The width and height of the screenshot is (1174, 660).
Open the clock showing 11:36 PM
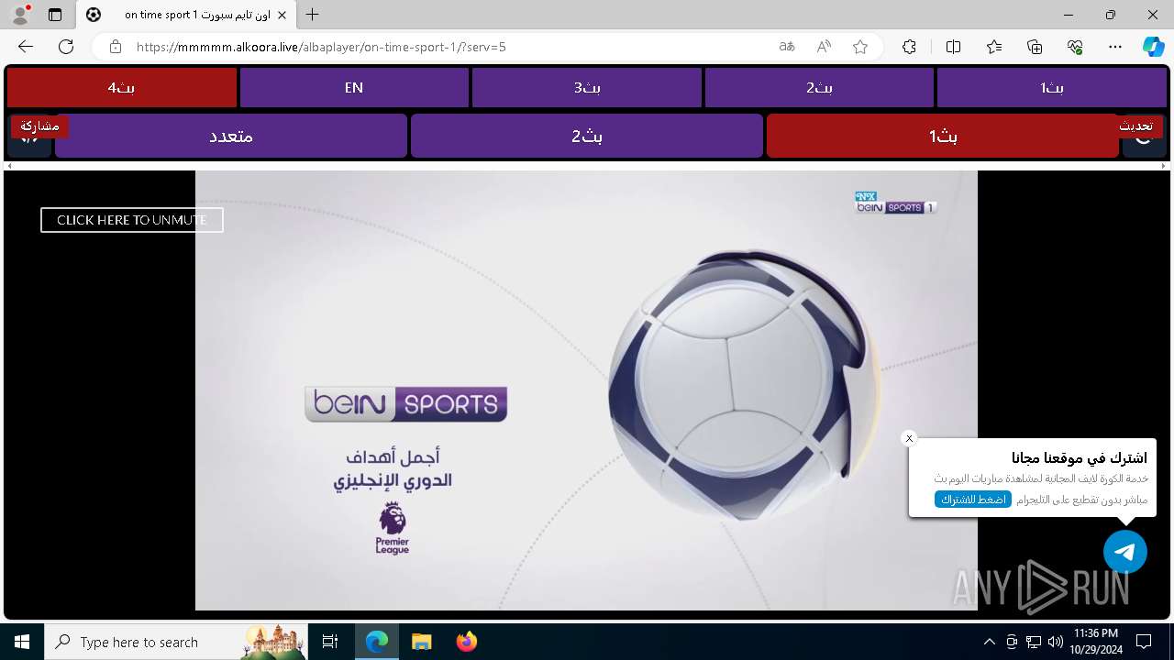(x=1095, y=642)
